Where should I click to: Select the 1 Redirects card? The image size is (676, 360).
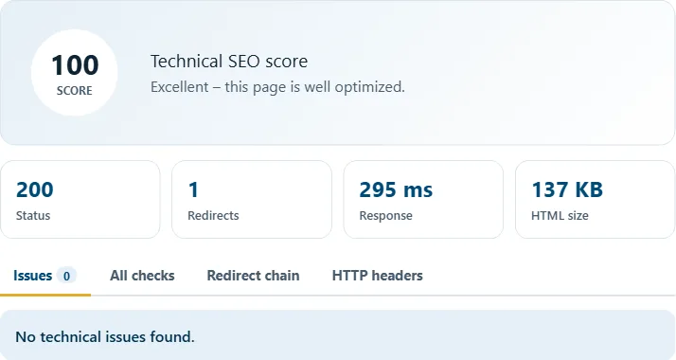[252, 199]
